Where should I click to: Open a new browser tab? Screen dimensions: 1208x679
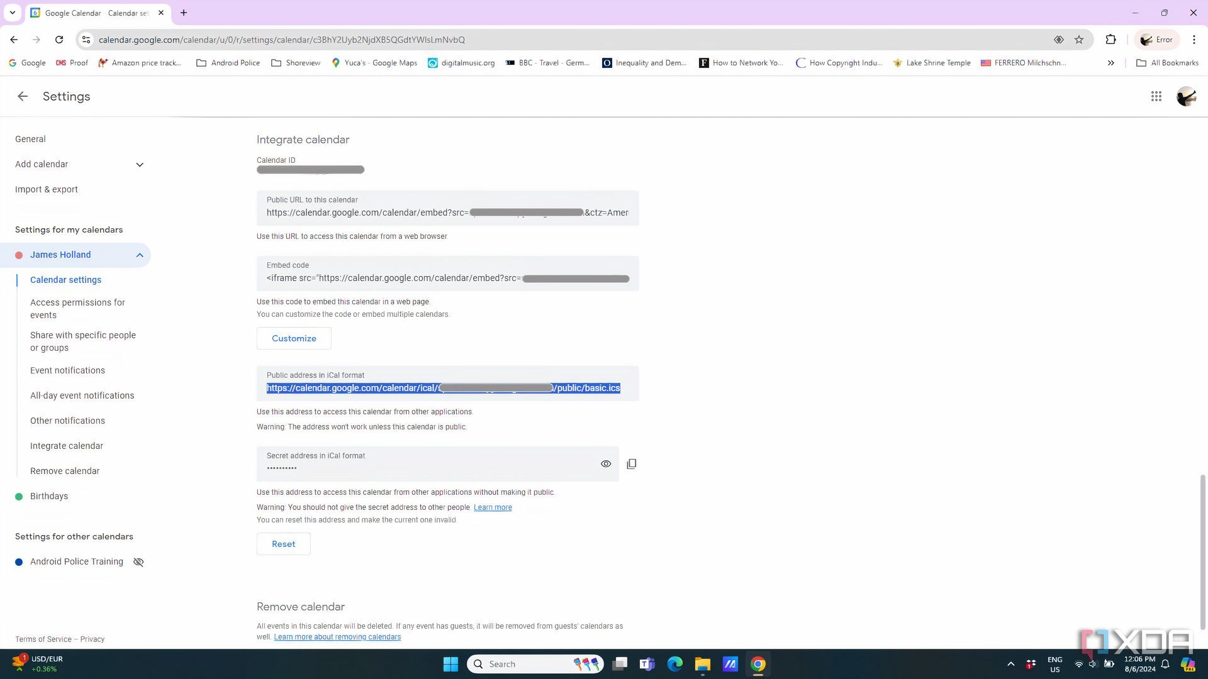point(184,13)
